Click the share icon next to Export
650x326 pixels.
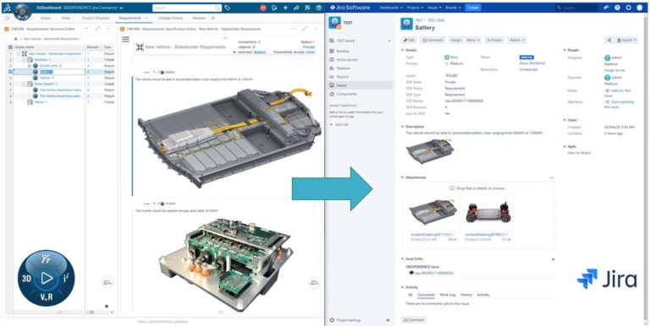[x=609, y=41]
